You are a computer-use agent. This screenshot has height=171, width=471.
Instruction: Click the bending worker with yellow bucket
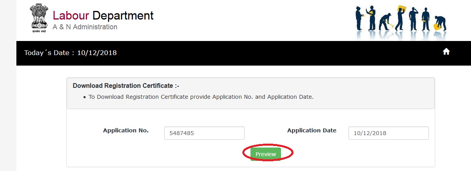(440, 23)
